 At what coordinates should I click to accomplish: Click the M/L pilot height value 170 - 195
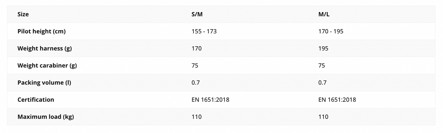pyautogui.click(x=331, y=31)
